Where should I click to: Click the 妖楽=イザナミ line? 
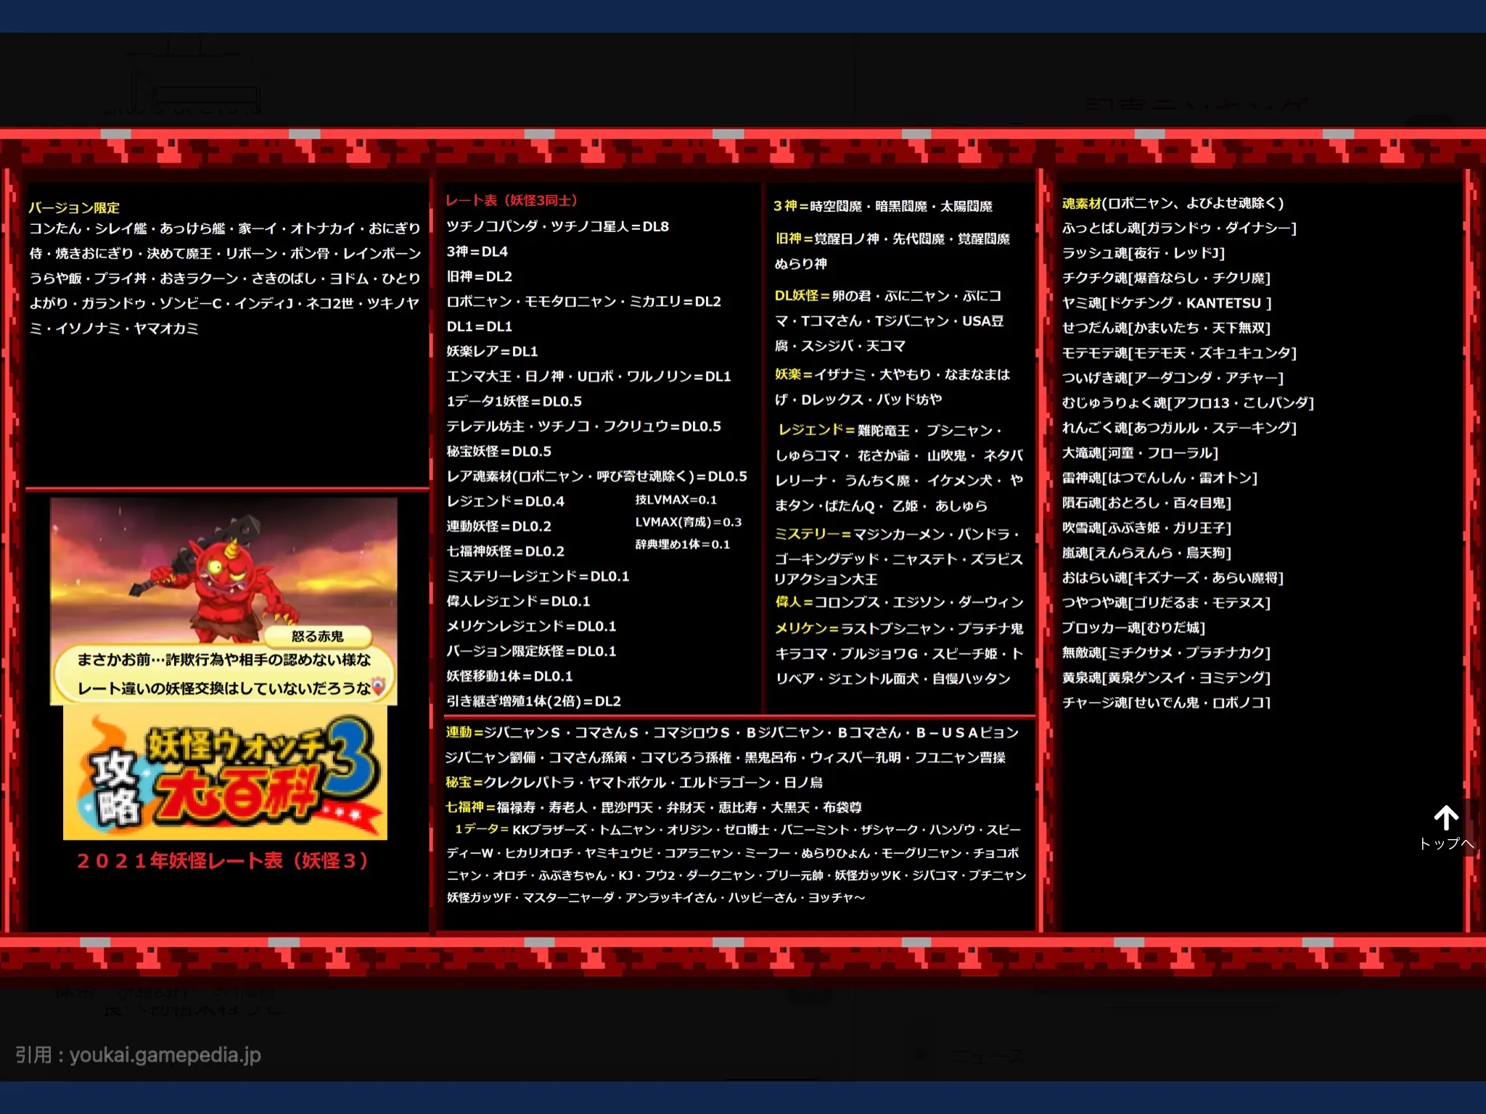pyautogui.click(x=892, y=374)
